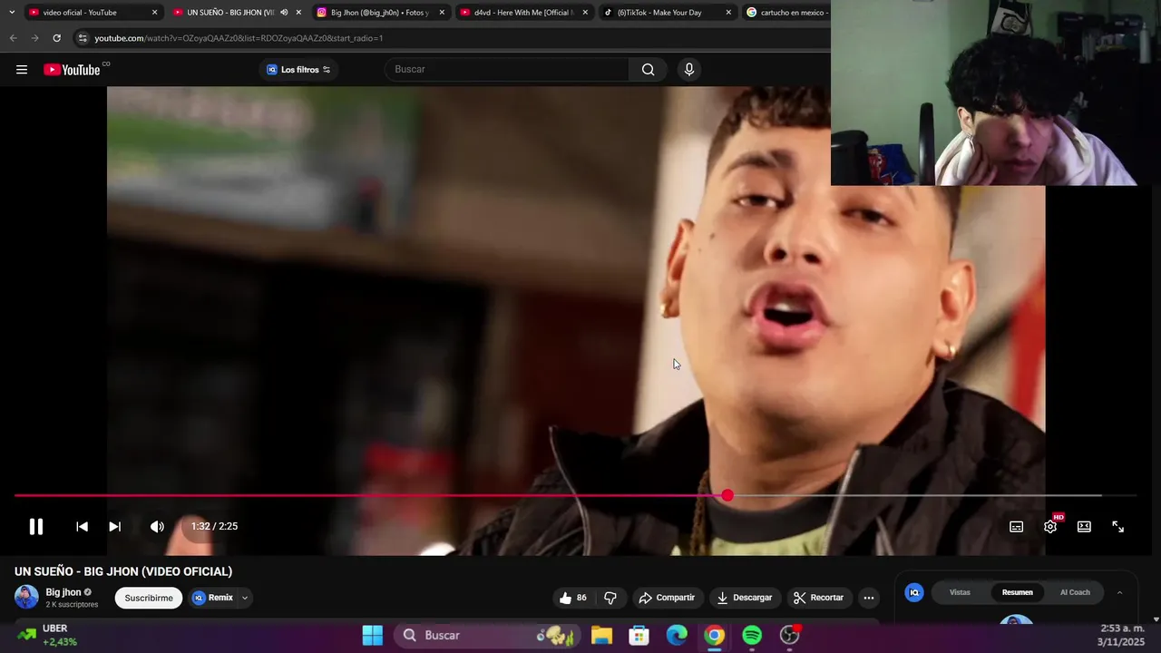Mute the UN SUEÑO tab audio icon

coord(284,13)
